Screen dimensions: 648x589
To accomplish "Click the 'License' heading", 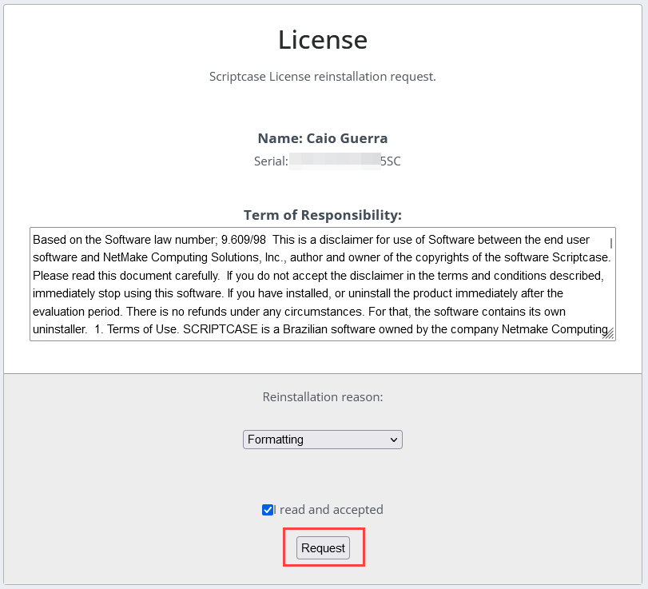I will click(x=323, y=40).
